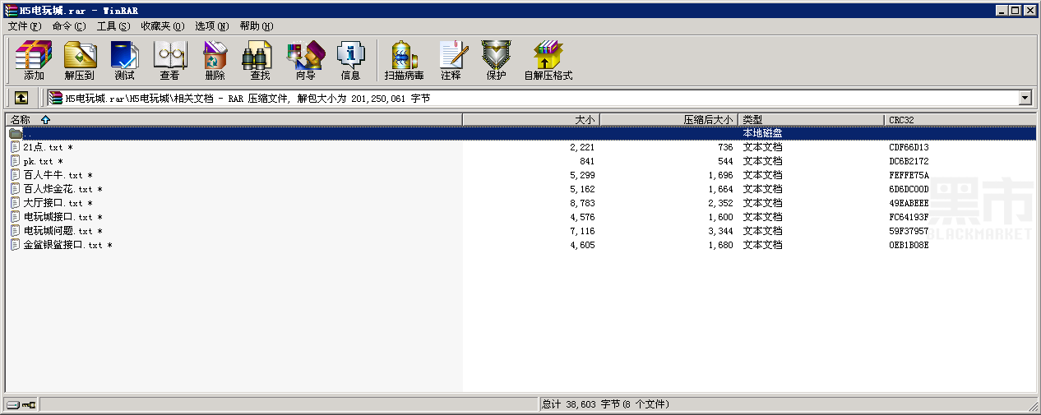1041x415 pixels.
Task: Click the disk drive icon in status bar
Action: point(13,404)
